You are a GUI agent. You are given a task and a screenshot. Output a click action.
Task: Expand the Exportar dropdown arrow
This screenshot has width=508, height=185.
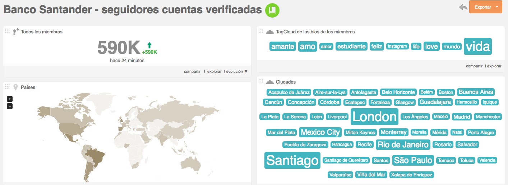point(497,7)
